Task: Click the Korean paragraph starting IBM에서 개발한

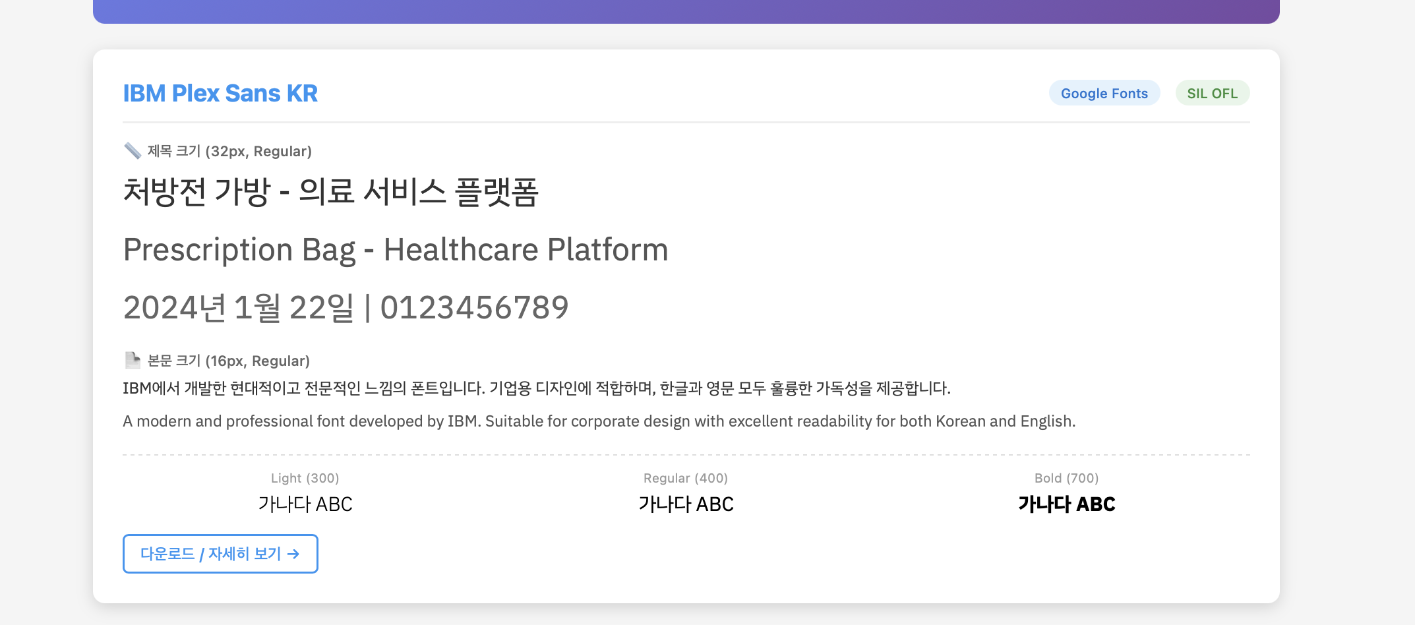Action: (537, 388)
